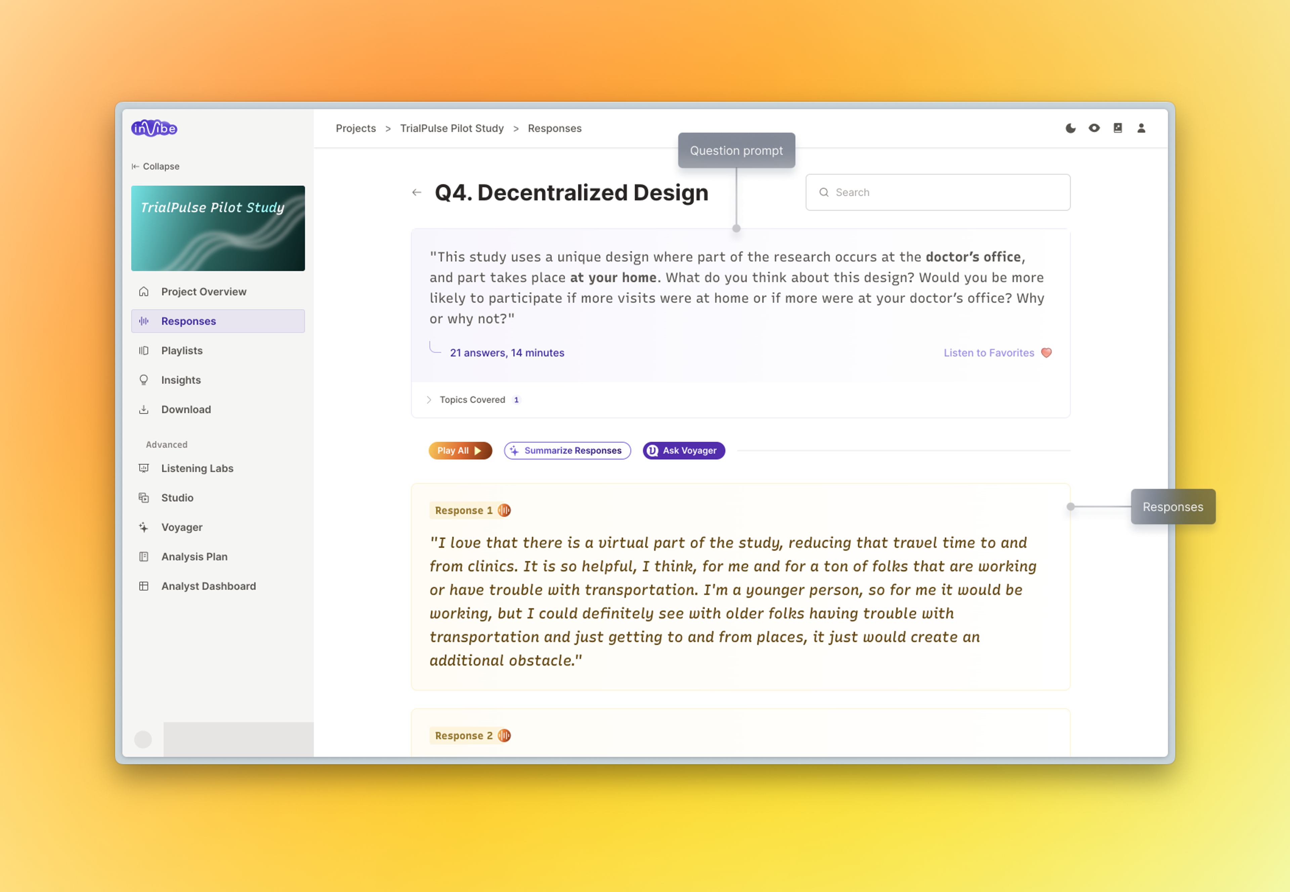Open the bookmark icon in top bar
Viewport: 1290px width, 892px height.
1117,128
